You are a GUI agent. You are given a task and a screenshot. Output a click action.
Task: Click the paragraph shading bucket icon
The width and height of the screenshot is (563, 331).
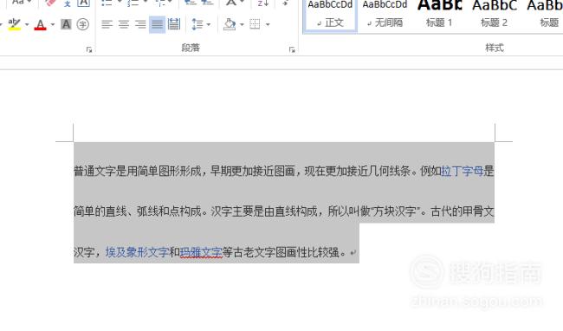(230, 24)
